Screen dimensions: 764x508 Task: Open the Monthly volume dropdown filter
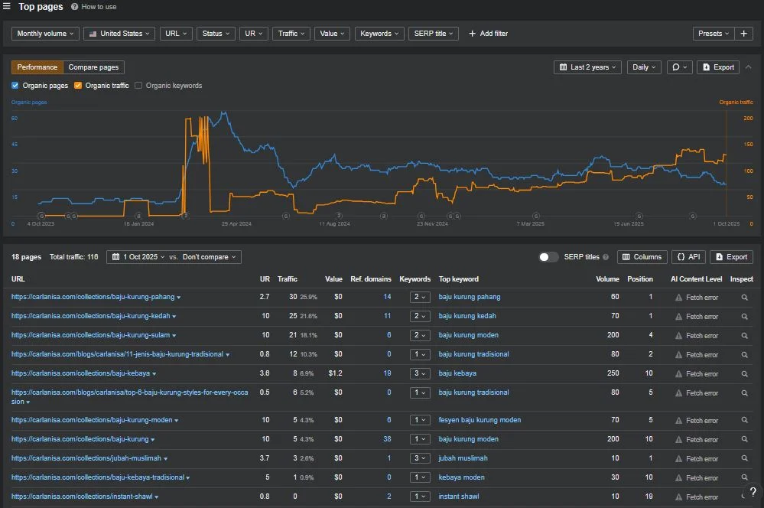click(x=45, y=34)
